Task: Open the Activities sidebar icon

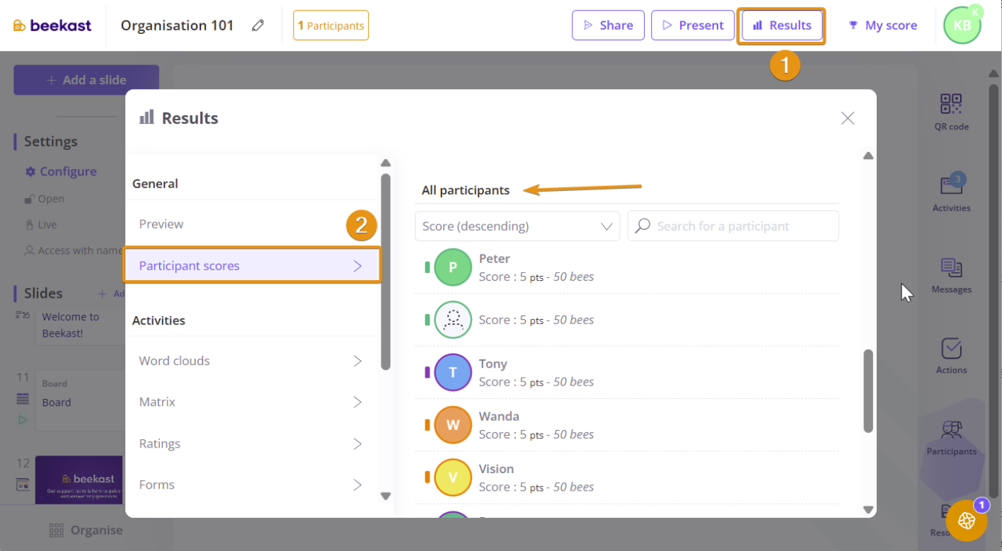Action: (951, 187)
